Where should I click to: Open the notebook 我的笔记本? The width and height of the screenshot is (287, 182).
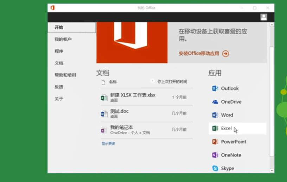pyautogui.click(x=122, y=127)
